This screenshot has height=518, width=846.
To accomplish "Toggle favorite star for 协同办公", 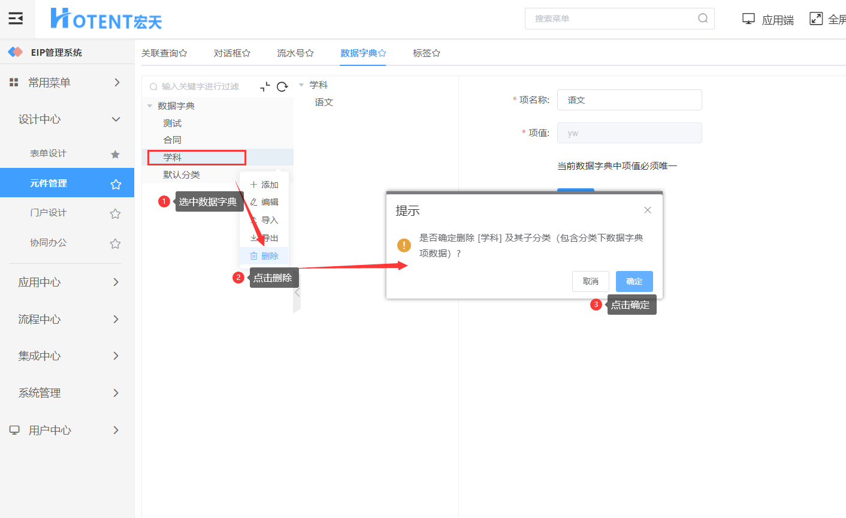I will click(115, 243).
